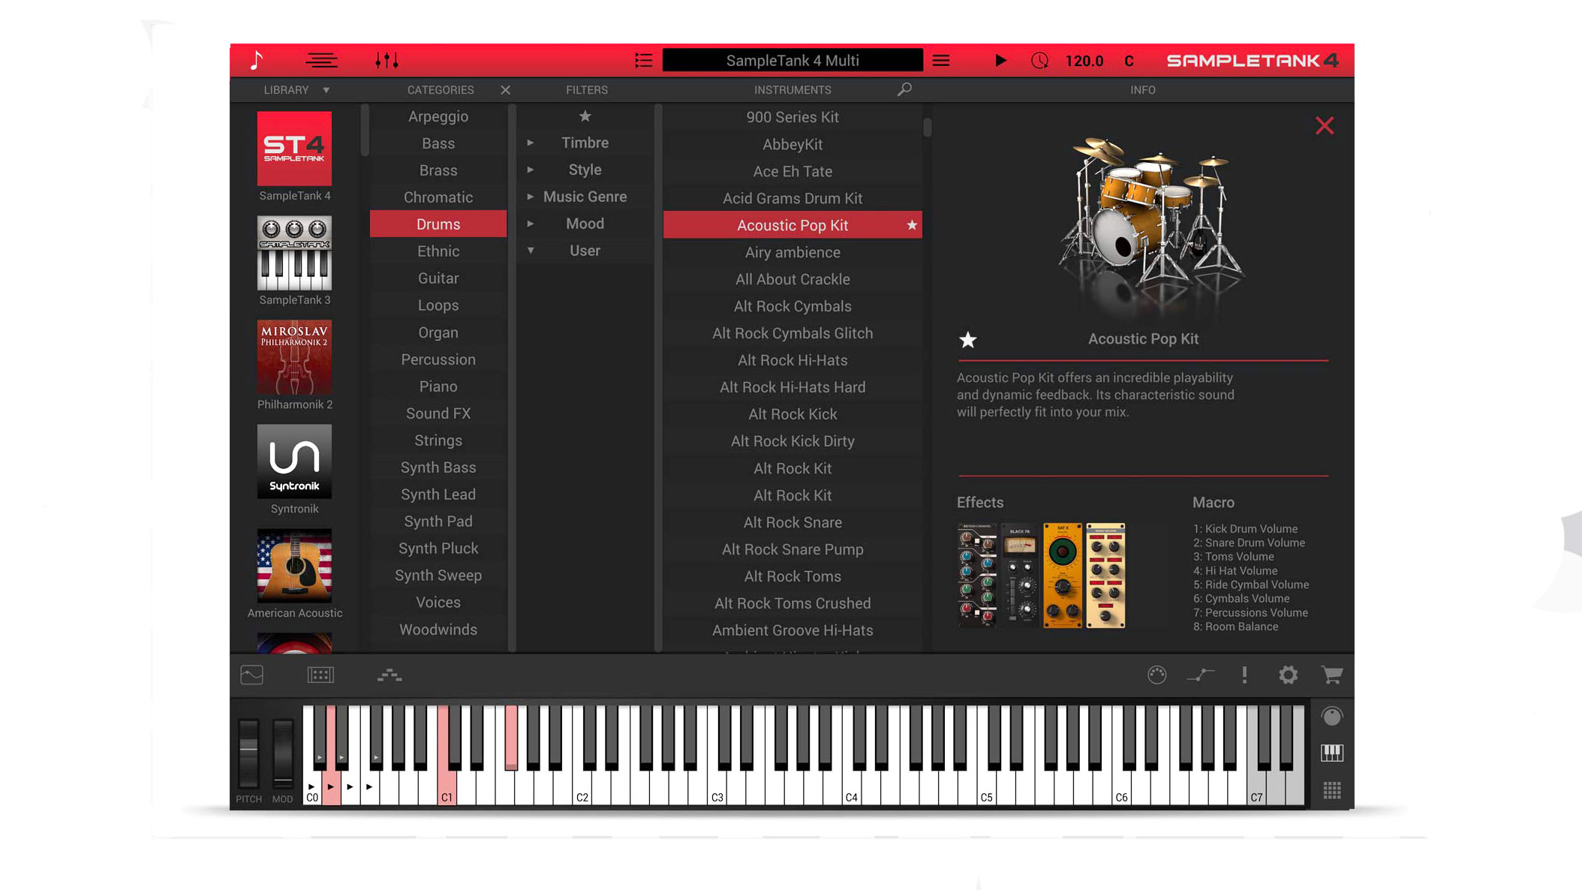Screen dimensions: 1582x890
Task: Select the Percussion category
Action: [x=438, y=359]
